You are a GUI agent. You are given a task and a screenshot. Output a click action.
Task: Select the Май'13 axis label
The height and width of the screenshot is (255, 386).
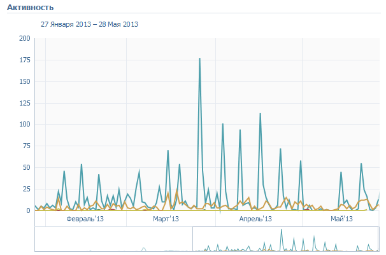(x=341, y=219)
